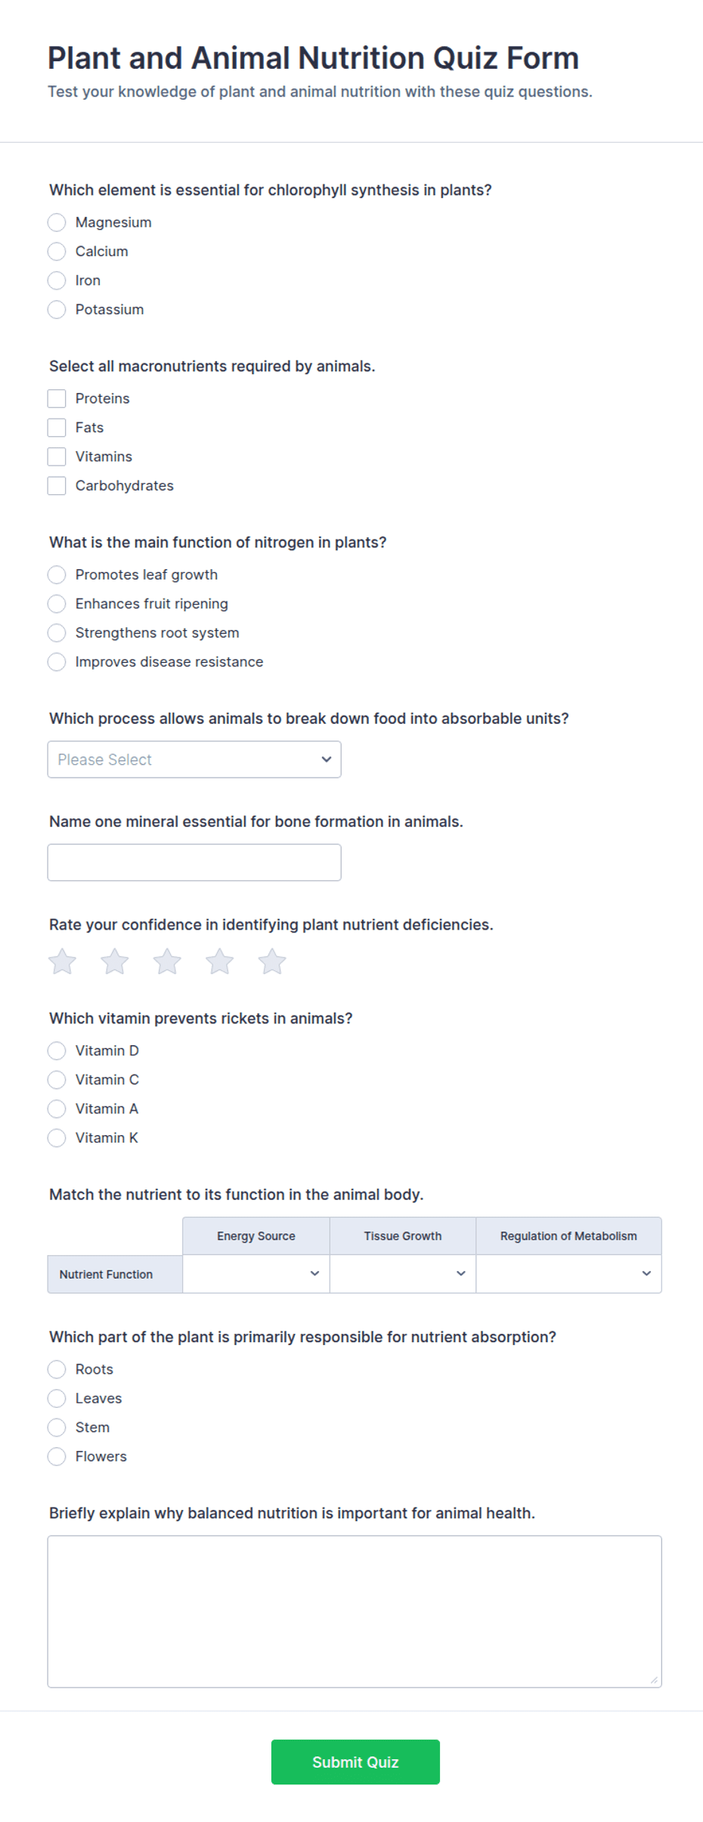
Task: Expand Regulation of Metabolism dropdown
Action: pyautogui.click(x=568, y=1273)
